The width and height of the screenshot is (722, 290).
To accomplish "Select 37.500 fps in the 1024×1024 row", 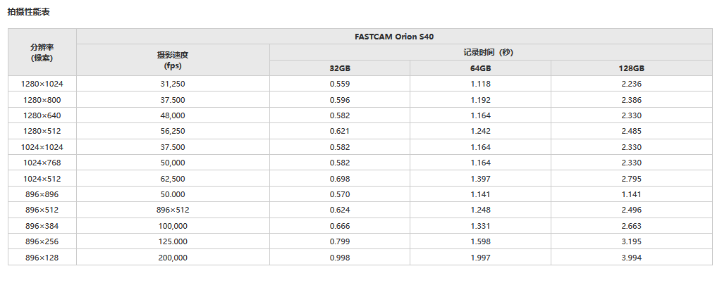I will click(x=173, y=147).
